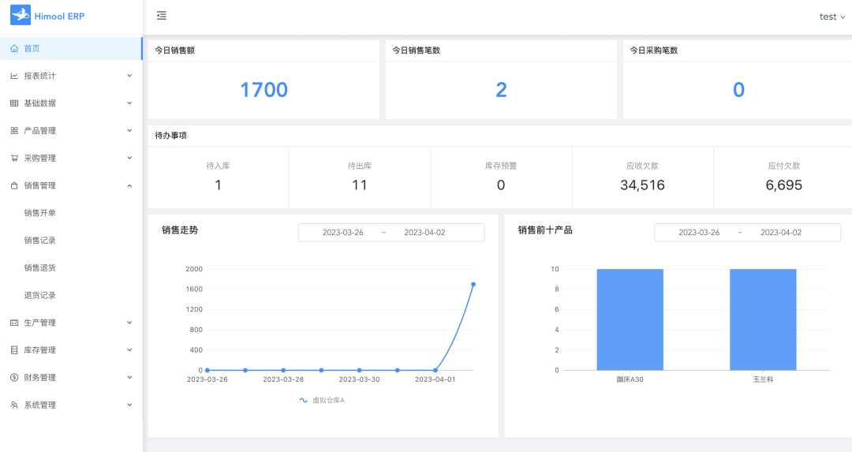
Task: Click the table icon beside 基础数据
Action: click(x=14, y=103)
